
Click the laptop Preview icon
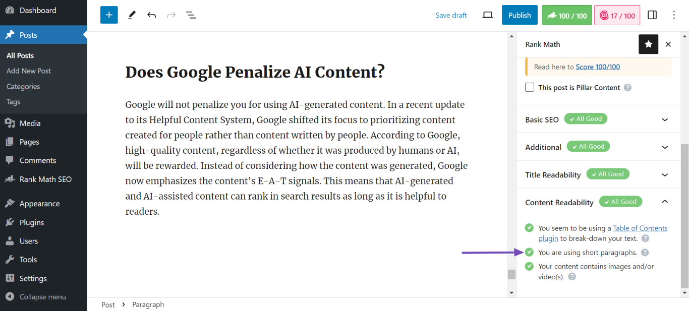487,15
